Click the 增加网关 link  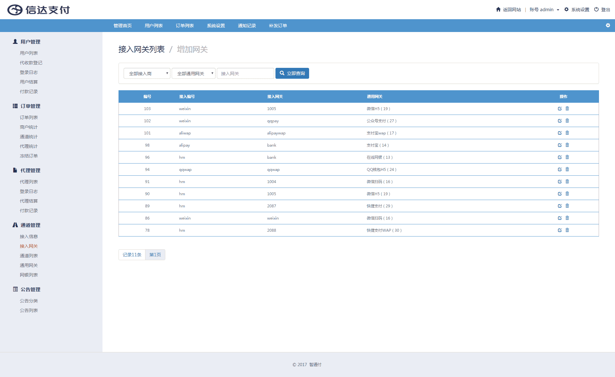point(192,49)
